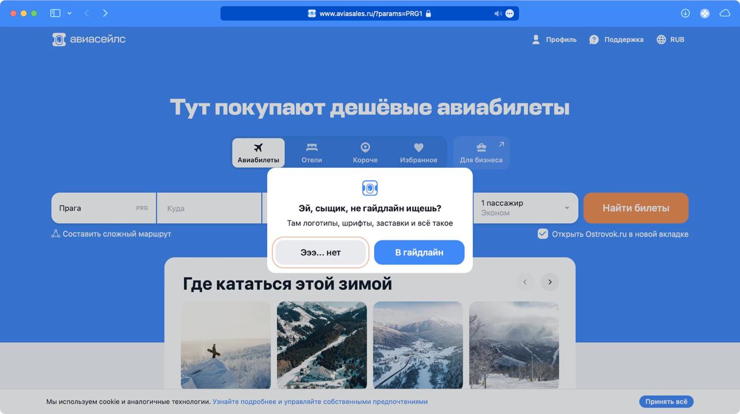Open Избранное with the heart icon
Screen dimensions: 740x414
click(418, 152)
